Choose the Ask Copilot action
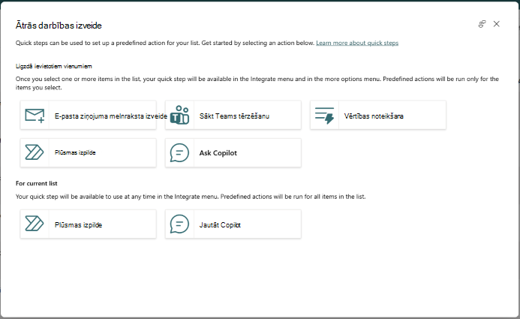Viewport: 520px width, 319px height. 233,152
